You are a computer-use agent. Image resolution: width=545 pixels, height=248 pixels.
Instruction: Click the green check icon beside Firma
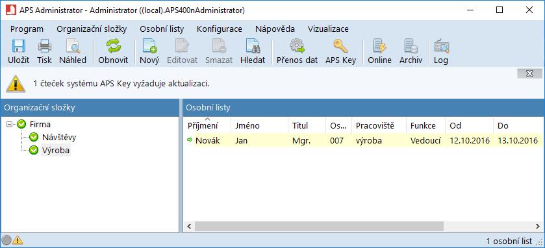point(21,124)
